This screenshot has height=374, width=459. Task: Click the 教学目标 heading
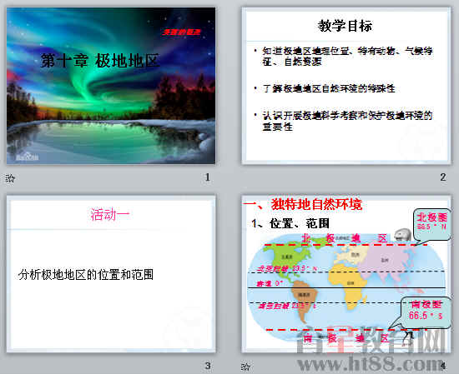[x=346, y=26]
